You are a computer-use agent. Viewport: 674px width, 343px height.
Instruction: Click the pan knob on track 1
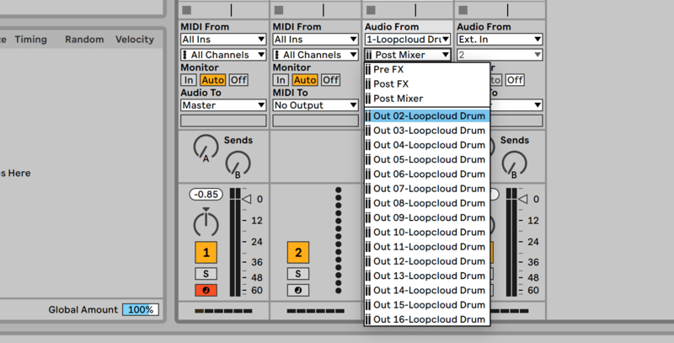206,223
